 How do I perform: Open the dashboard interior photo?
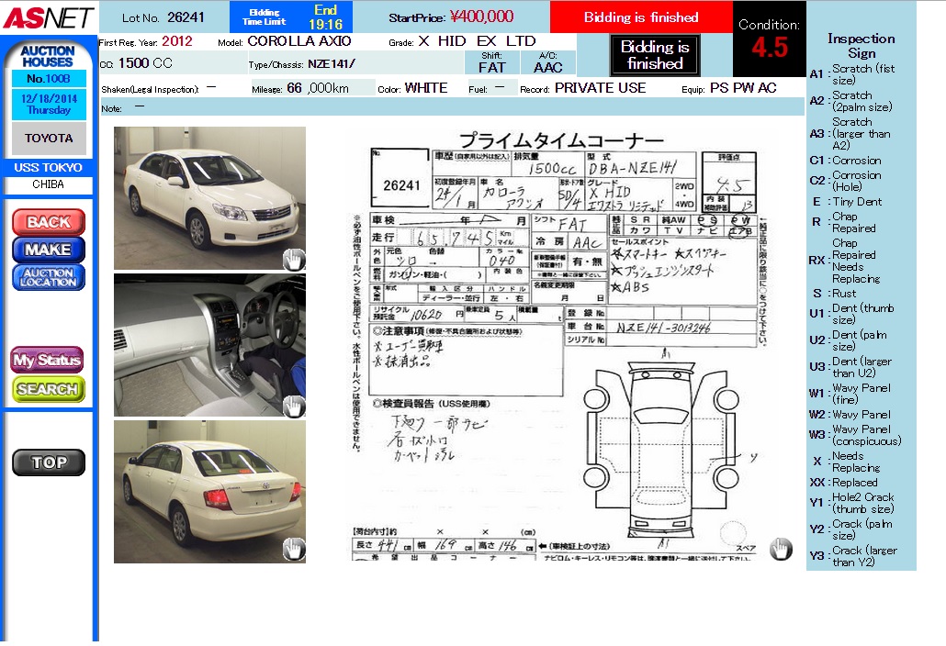pos(209,344)
